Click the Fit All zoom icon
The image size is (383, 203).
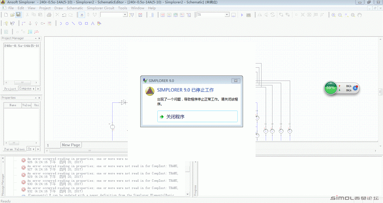point(353,15)
